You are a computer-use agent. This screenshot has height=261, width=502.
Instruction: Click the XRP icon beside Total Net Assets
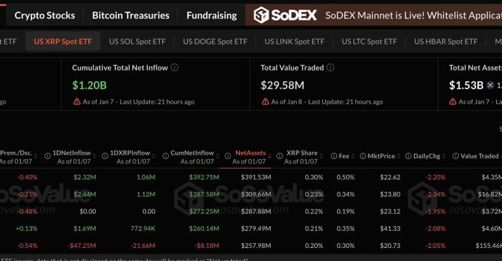pyautogui.click(x=491, y=85)
